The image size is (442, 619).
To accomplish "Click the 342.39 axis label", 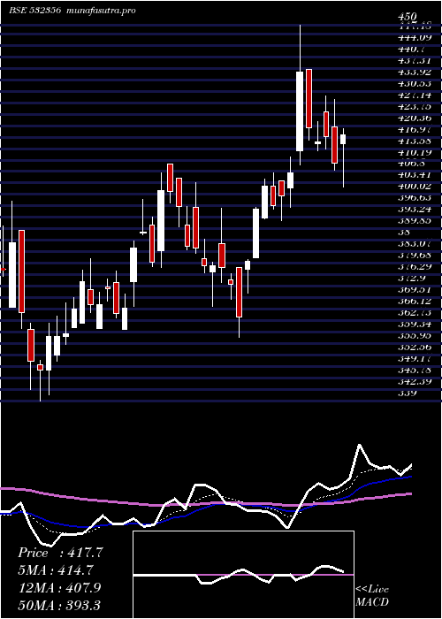I will pos(415,381).
